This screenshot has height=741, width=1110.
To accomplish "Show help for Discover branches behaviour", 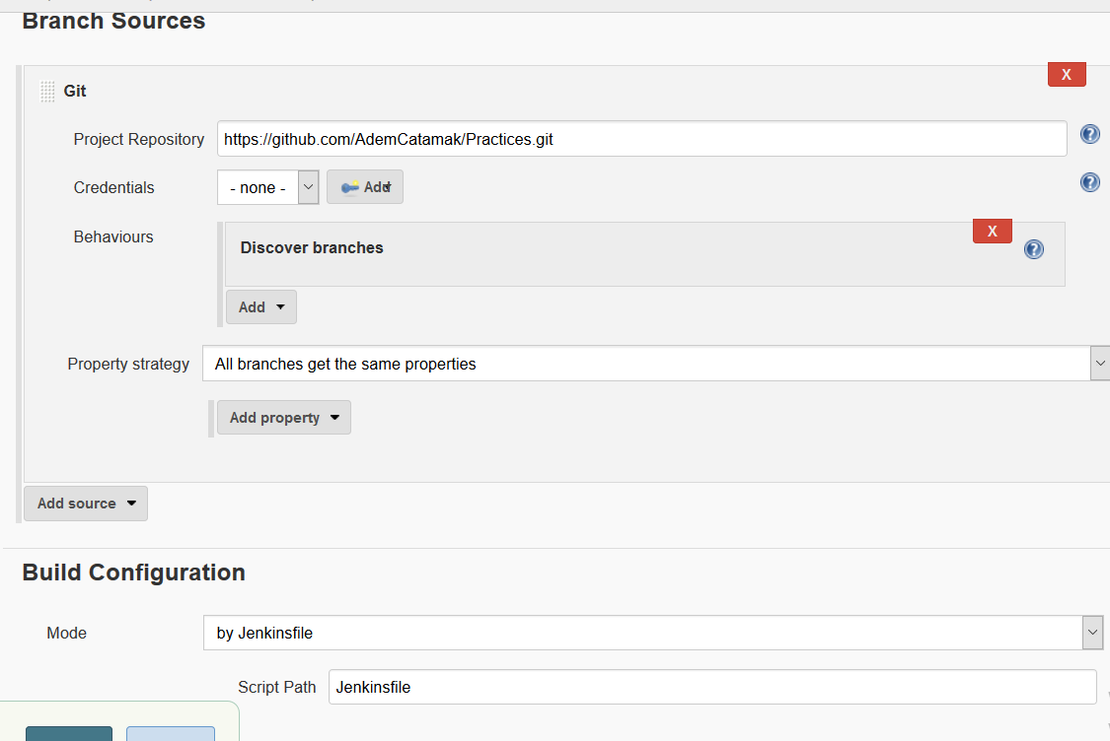I will coord(1033,249).
